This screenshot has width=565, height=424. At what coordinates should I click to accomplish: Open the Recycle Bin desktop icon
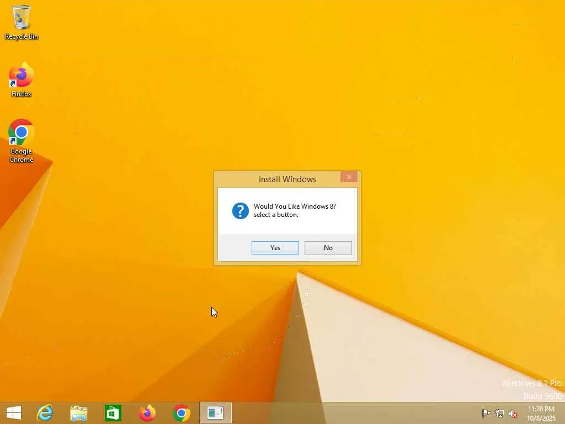pyautogui.click(x=22, y=22)
